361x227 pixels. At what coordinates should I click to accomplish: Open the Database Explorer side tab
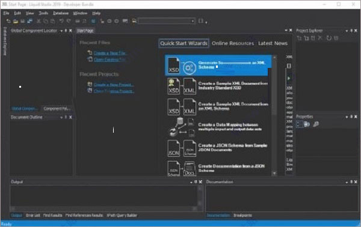(x=5, y=41)
